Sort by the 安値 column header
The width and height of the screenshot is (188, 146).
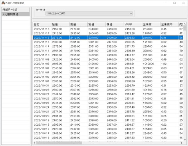(x=96, y=24)
